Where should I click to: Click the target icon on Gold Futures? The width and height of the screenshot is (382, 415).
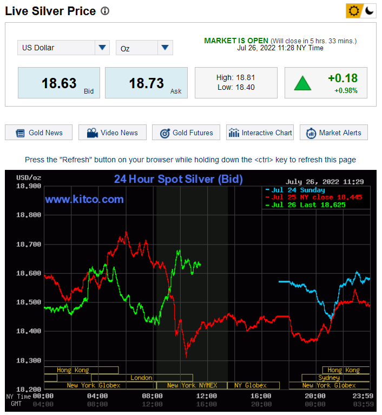click(x=165, y=134)
